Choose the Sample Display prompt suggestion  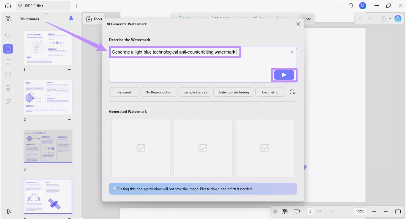point(195,92)
